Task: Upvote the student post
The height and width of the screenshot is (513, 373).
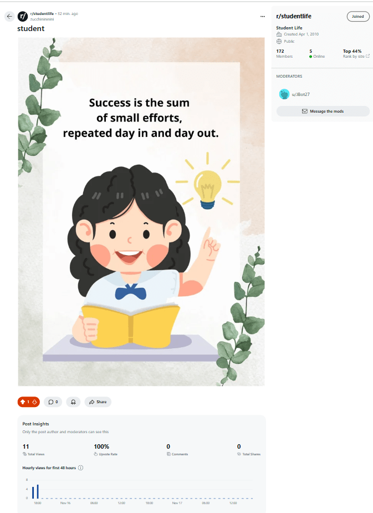Action: pos(22,402)
